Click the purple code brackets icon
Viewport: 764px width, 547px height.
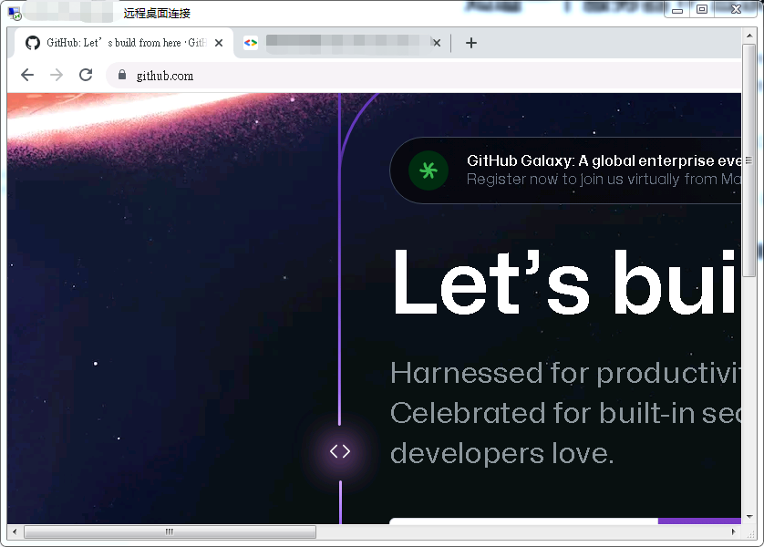coord(340,451)
